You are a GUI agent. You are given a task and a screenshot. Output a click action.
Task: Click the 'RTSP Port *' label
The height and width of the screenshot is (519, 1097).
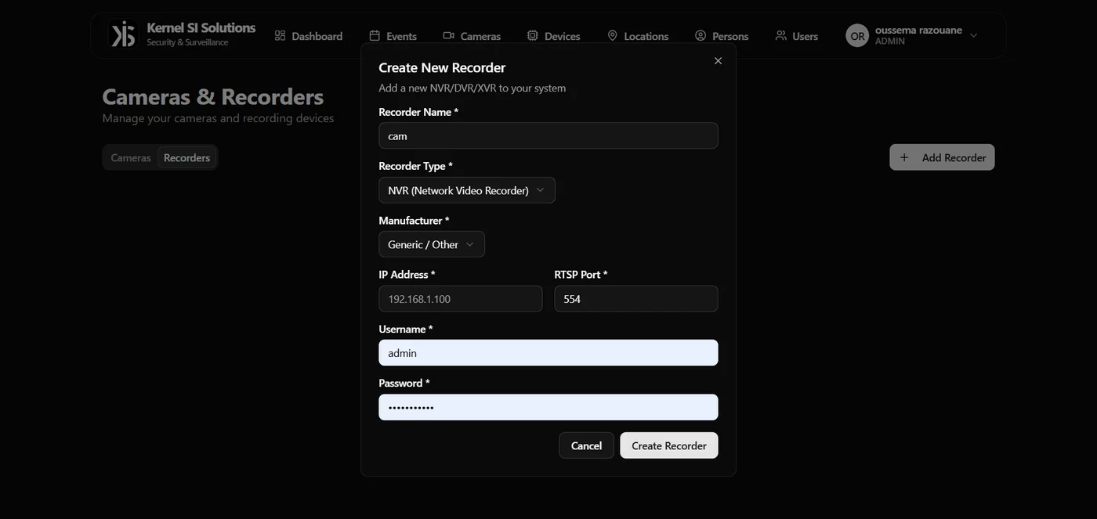click(581, 275)
